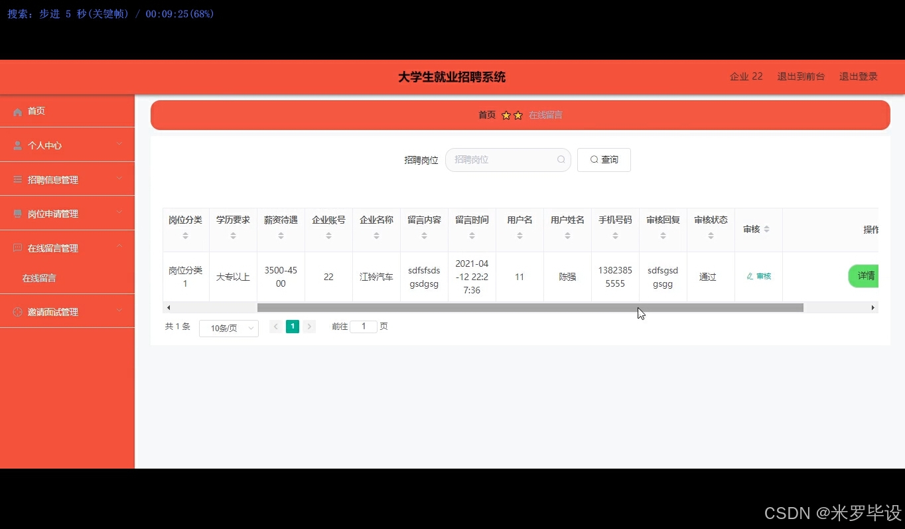905x529 pixels.
Task: Click 退出登录 in header
Action: pos(859,76)
